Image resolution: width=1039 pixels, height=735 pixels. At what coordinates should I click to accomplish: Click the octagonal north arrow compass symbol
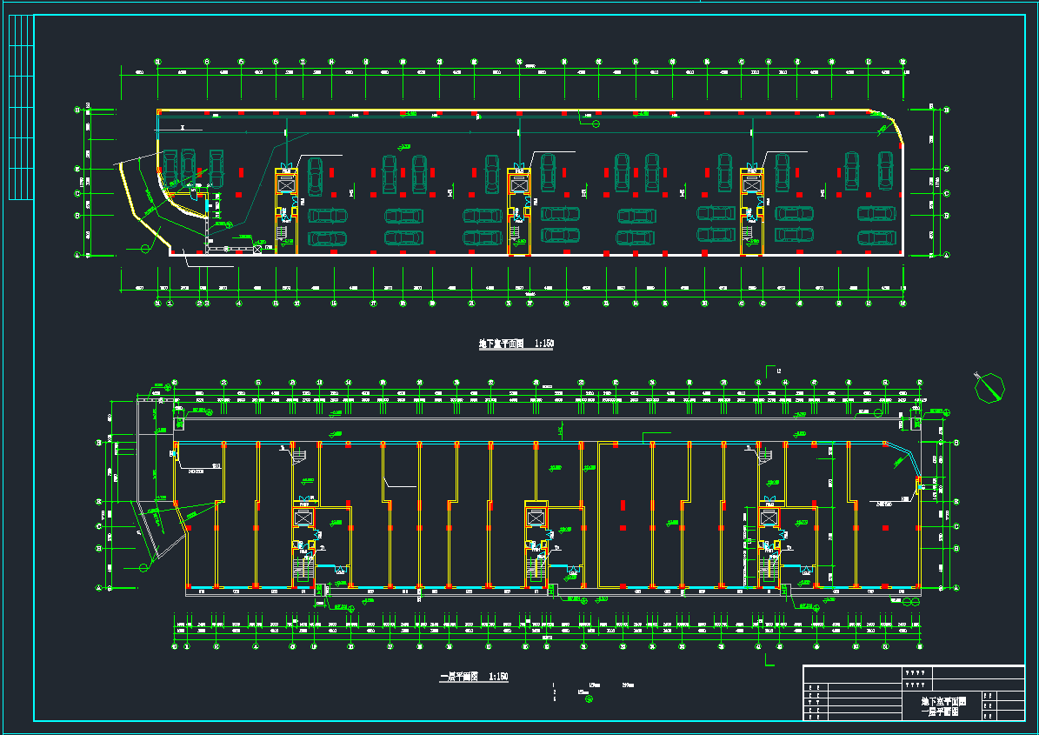coord(989,387)
